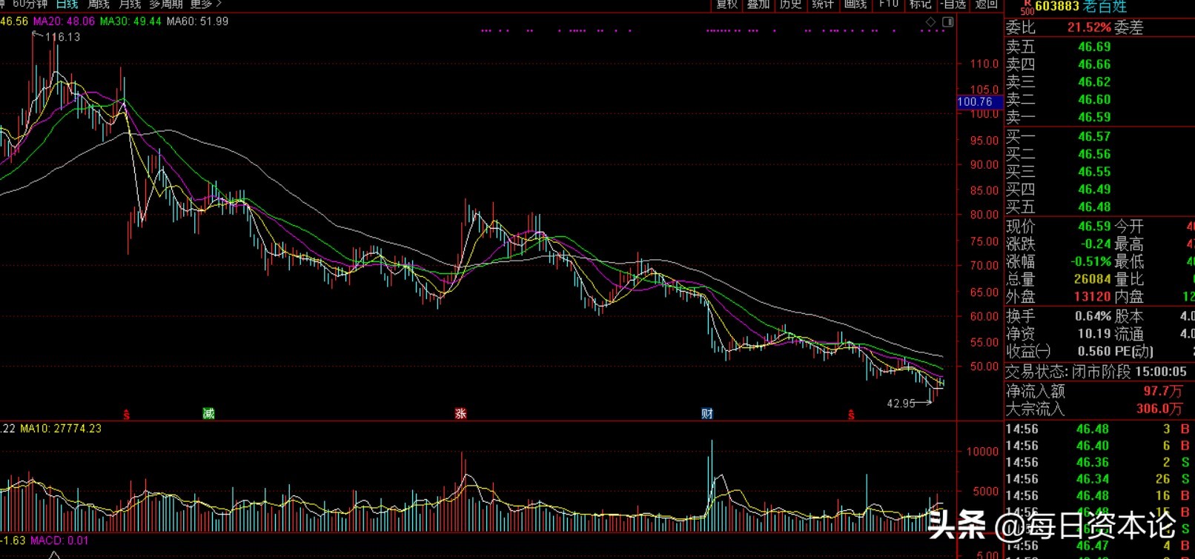1195x559 pixels.
Task: Expand the 更多 periods menu
Action: [205, 4]
